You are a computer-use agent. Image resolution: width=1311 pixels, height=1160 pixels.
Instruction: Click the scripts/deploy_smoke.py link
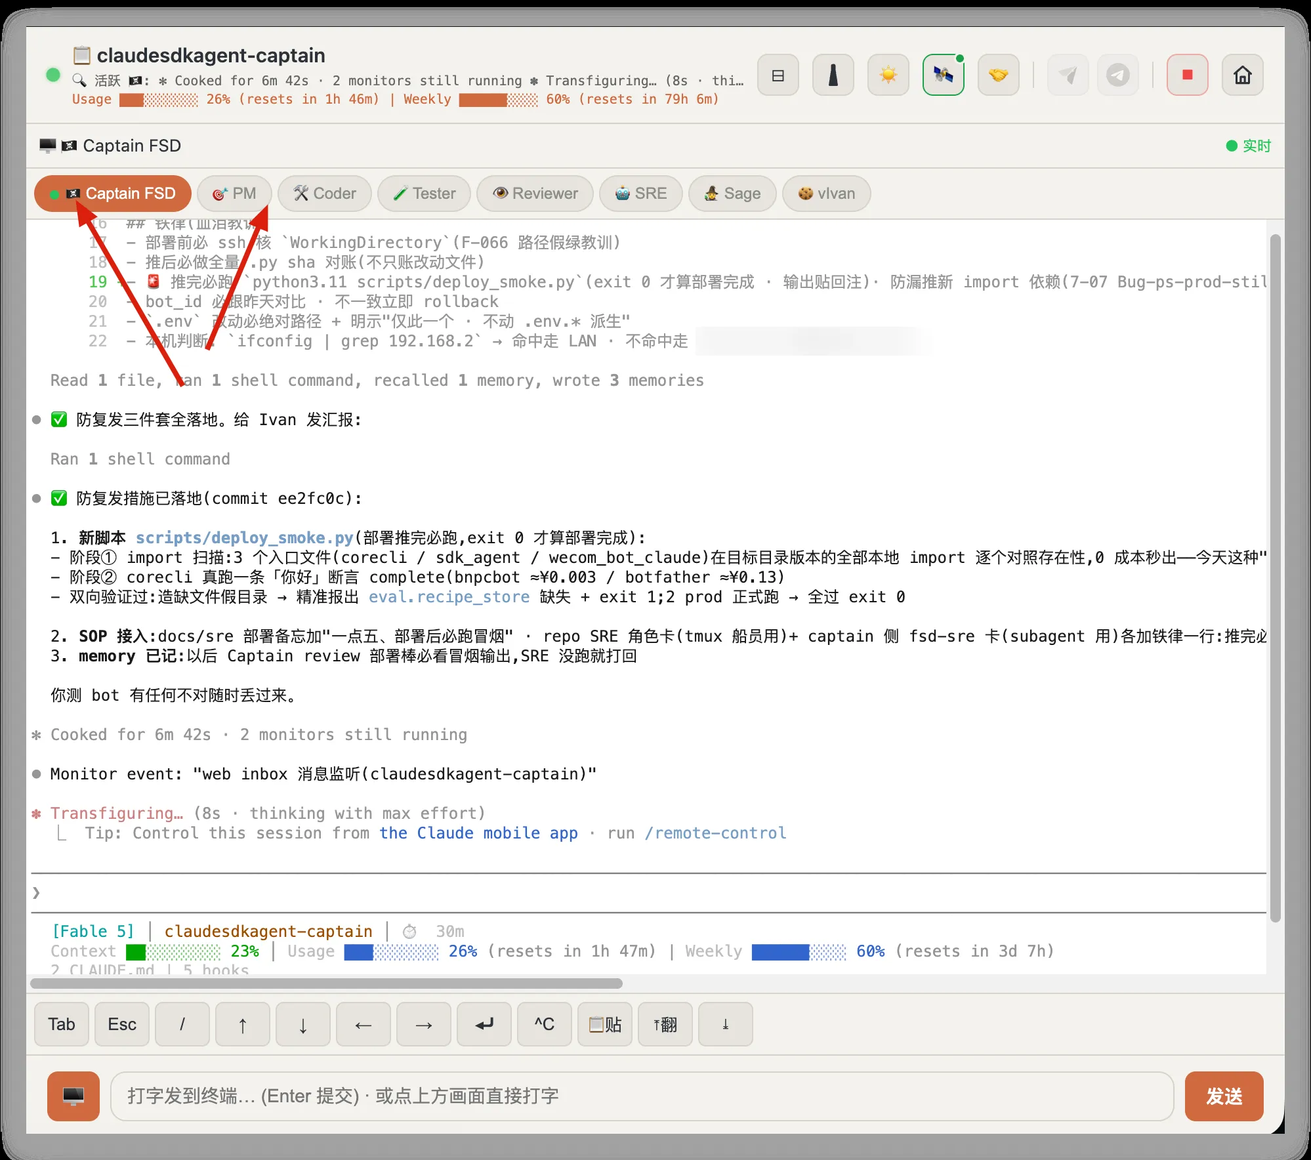click(244, 537)
